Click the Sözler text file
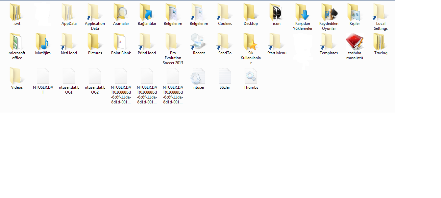 coord(225,76)
